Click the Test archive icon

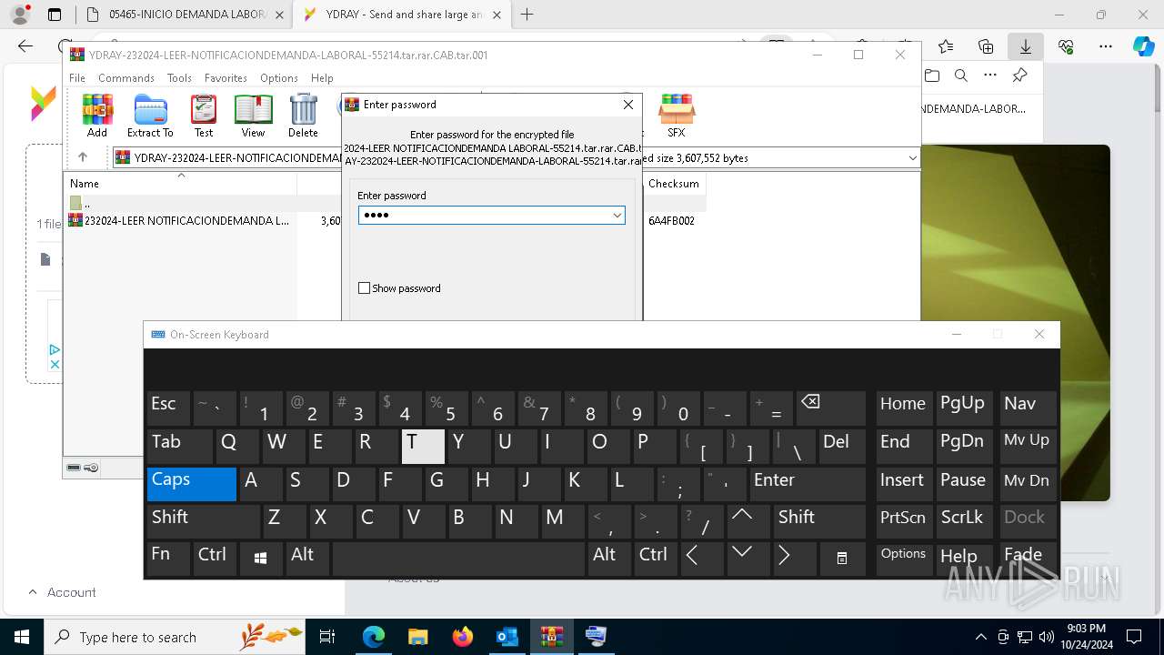[x=204, y=115]
